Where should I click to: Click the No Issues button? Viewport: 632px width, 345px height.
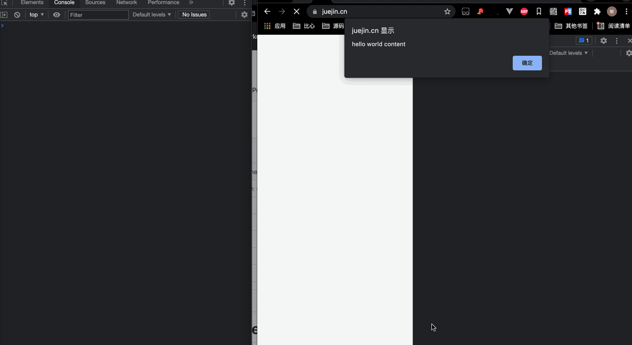194,15
